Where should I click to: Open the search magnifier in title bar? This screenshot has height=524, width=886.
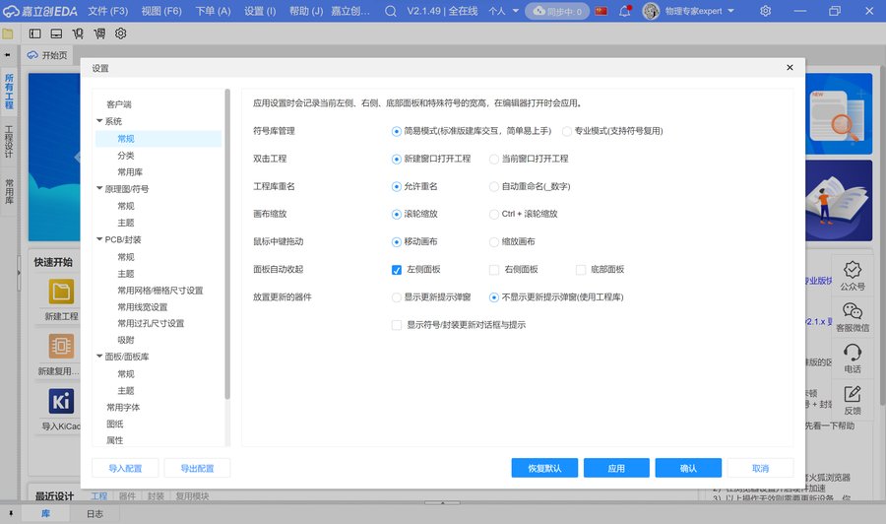(391, 11)
